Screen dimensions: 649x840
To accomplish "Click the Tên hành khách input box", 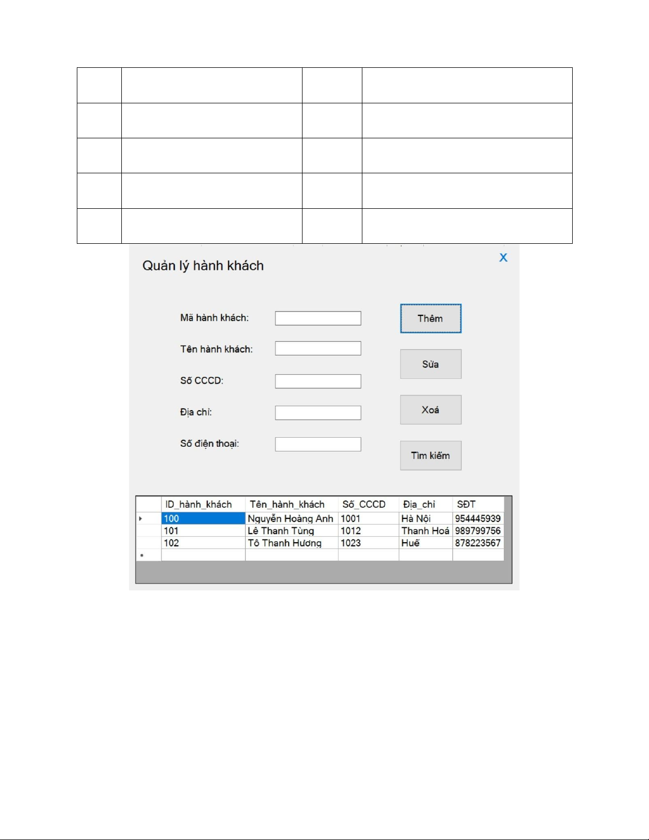I will pos(318,349).
